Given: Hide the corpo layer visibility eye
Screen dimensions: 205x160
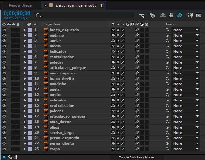Looking at the screenshot, I should pyautogui.click(x=4, y=149).
